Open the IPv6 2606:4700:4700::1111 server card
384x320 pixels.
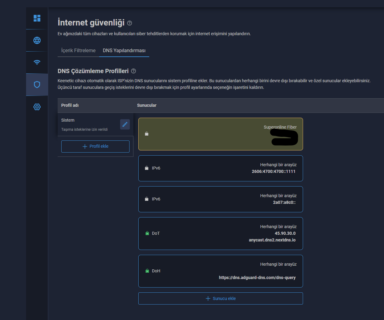click(221, 168)
